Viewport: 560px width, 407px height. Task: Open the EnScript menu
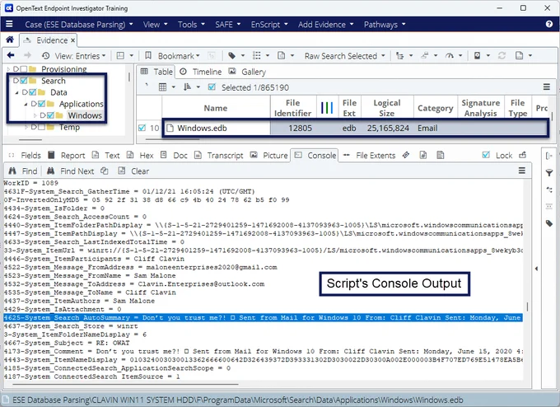269,24
